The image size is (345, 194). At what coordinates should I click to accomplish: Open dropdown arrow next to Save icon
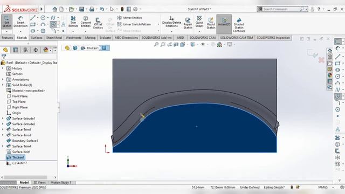click(86, 9)
